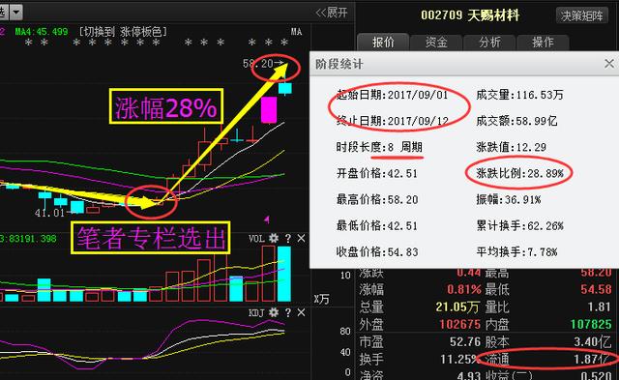Click 市盈 52.76 value

(x=465, y=341)
